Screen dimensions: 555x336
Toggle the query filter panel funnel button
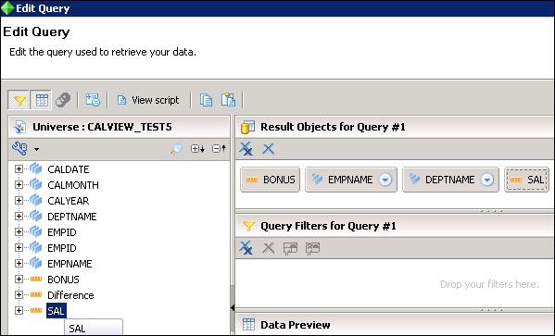(x=19, y=100)
